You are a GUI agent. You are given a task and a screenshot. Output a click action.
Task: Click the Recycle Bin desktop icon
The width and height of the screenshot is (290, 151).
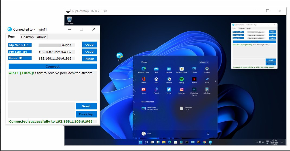(x=69, y=19)
